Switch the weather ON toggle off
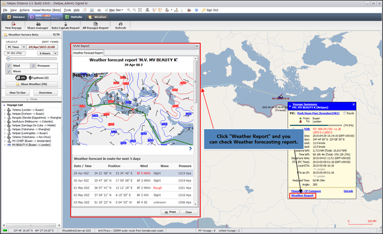 21,78
